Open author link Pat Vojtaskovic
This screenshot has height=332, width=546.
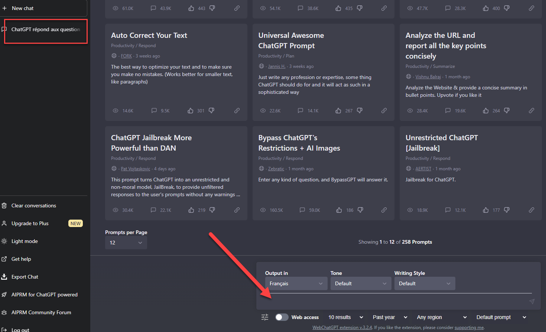pyautogui.click(x=136, y=169)
